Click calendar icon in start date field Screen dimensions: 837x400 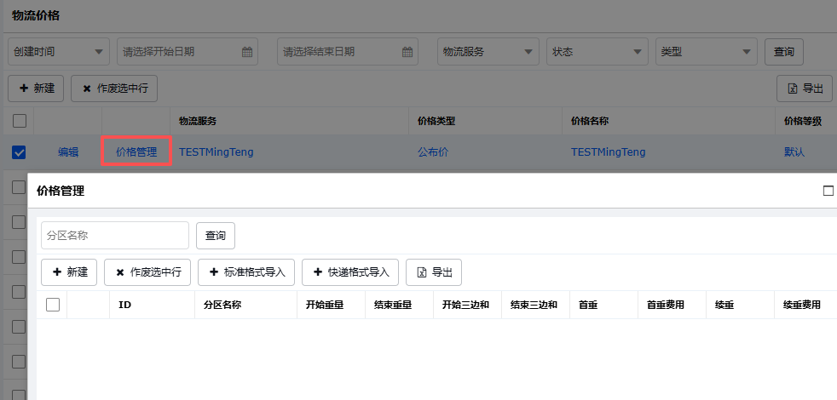[x=247, y=52]
